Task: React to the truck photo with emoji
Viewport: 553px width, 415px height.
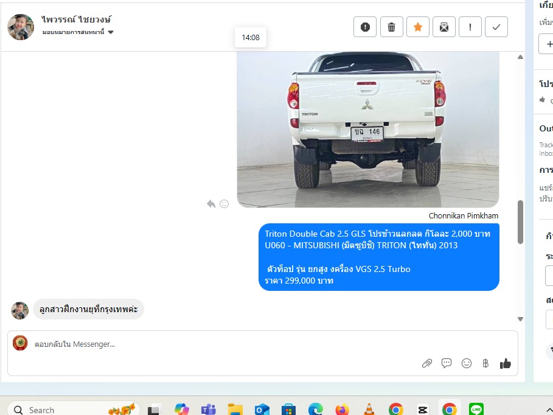Action: point(224,204)
